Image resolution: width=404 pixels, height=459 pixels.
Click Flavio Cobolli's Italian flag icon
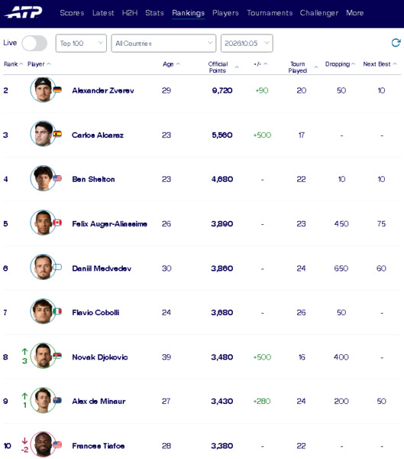[57, 311]
